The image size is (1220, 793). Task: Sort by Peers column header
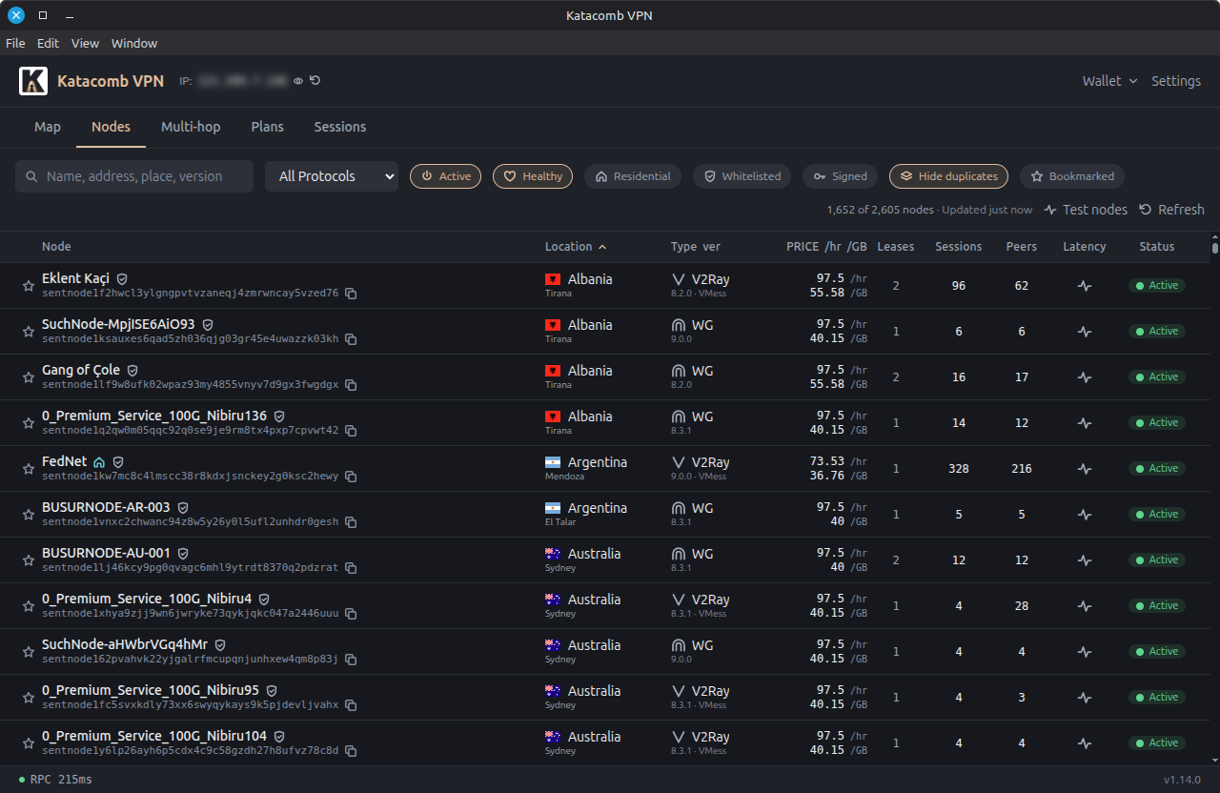pyautogui.click(x=1022, y=247)
